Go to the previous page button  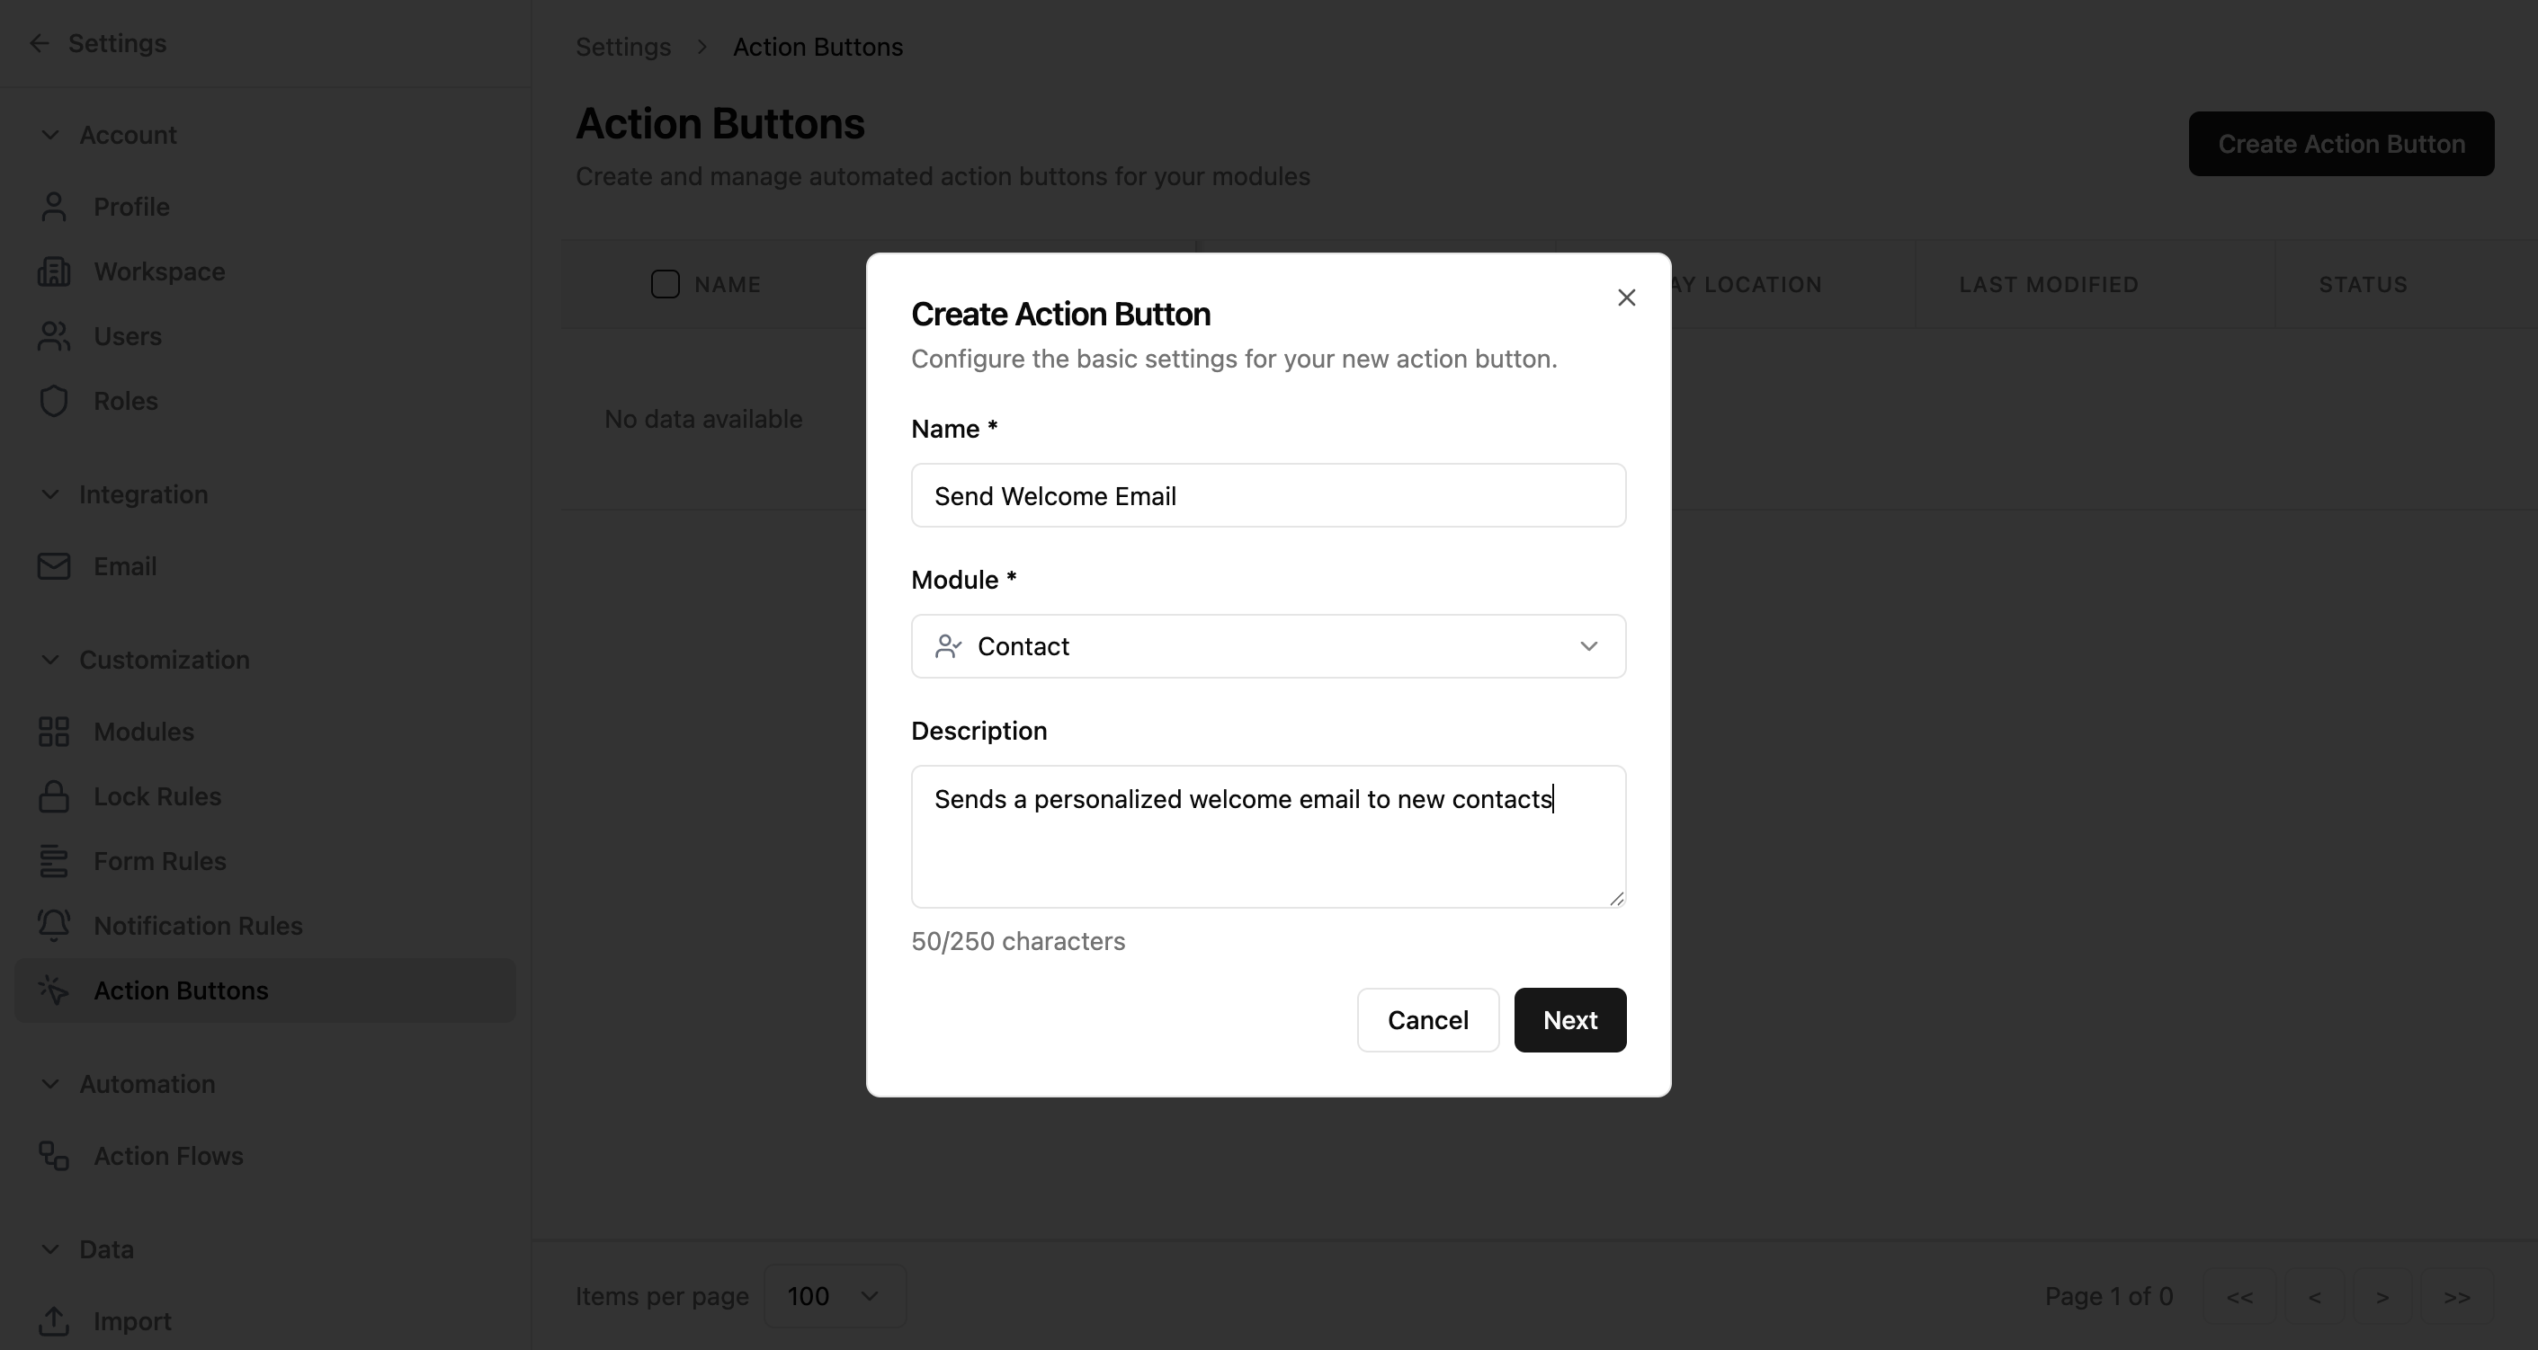point(2314,1297)
